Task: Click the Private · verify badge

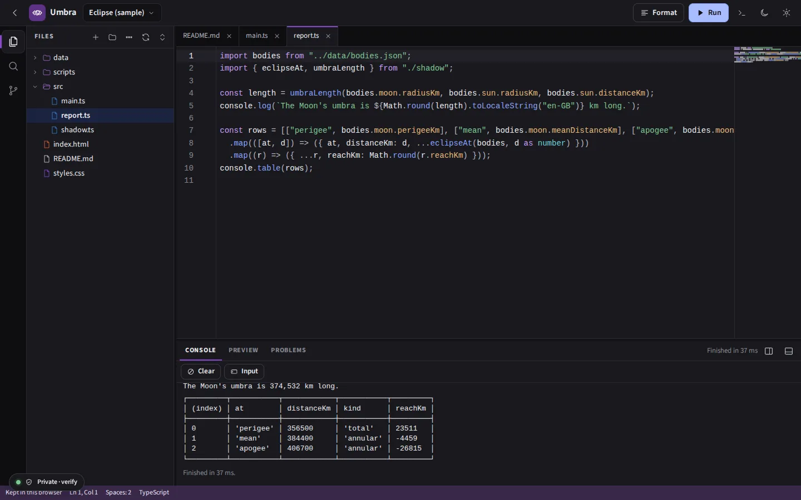Action: click(47, 482)
